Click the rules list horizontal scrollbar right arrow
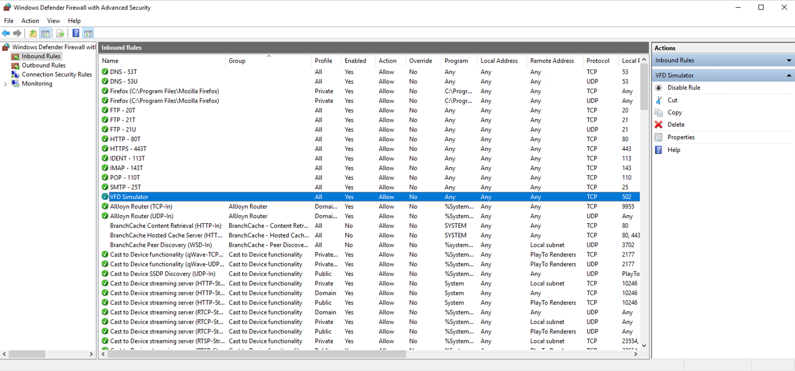The width and height of the screenshot is (795, 371). coord(635,354)
